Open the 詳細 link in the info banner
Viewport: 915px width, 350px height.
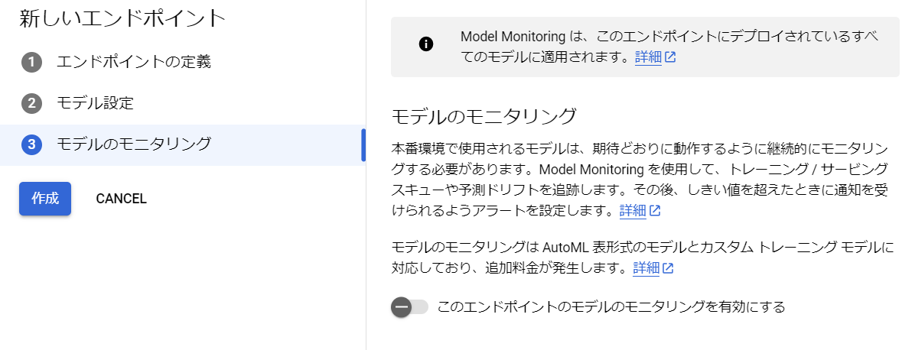648,57
